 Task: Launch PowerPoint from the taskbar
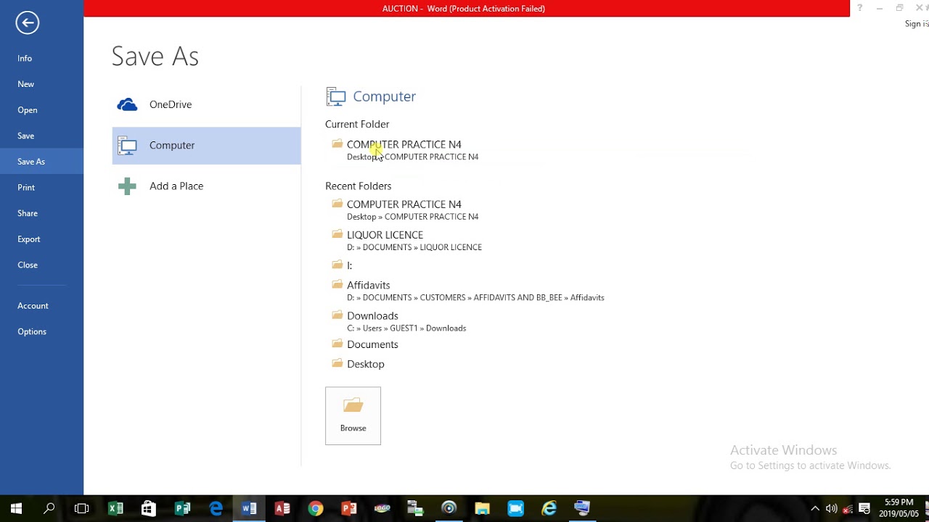349,508
